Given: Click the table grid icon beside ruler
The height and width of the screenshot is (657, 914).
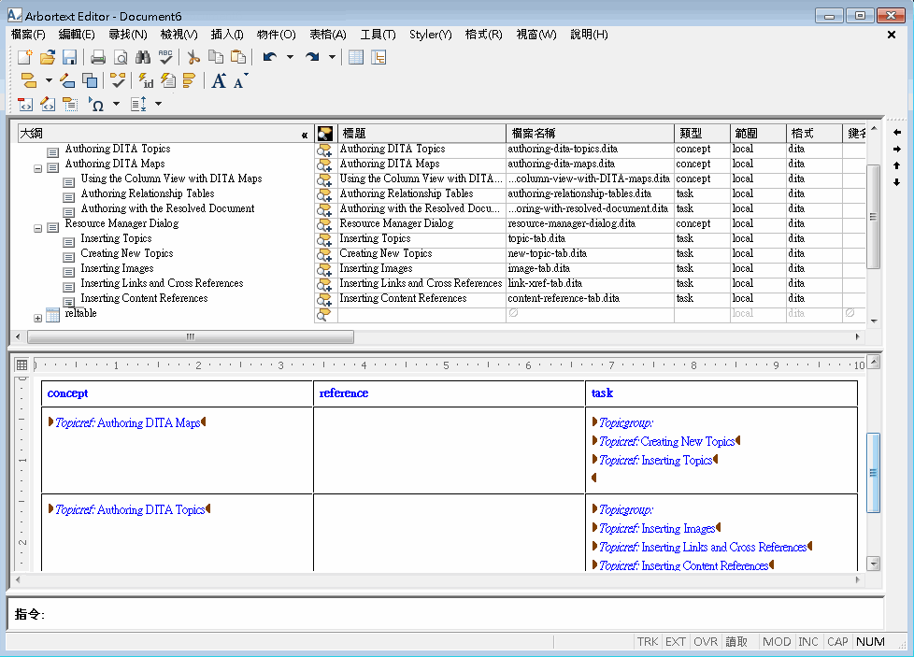Looking at the screenshot, I should tap(21, 364).
